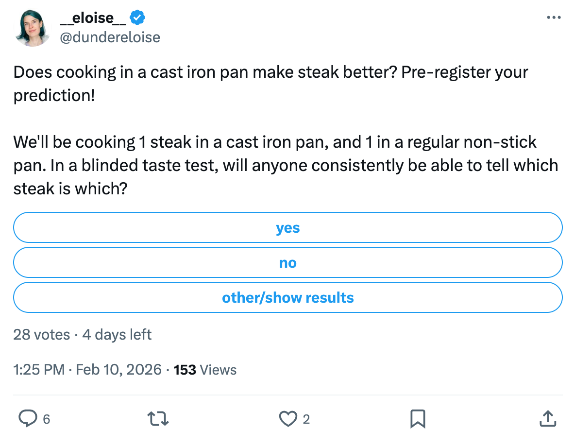Click the like count number 2
Screen dimensions: 574x447
306,419
